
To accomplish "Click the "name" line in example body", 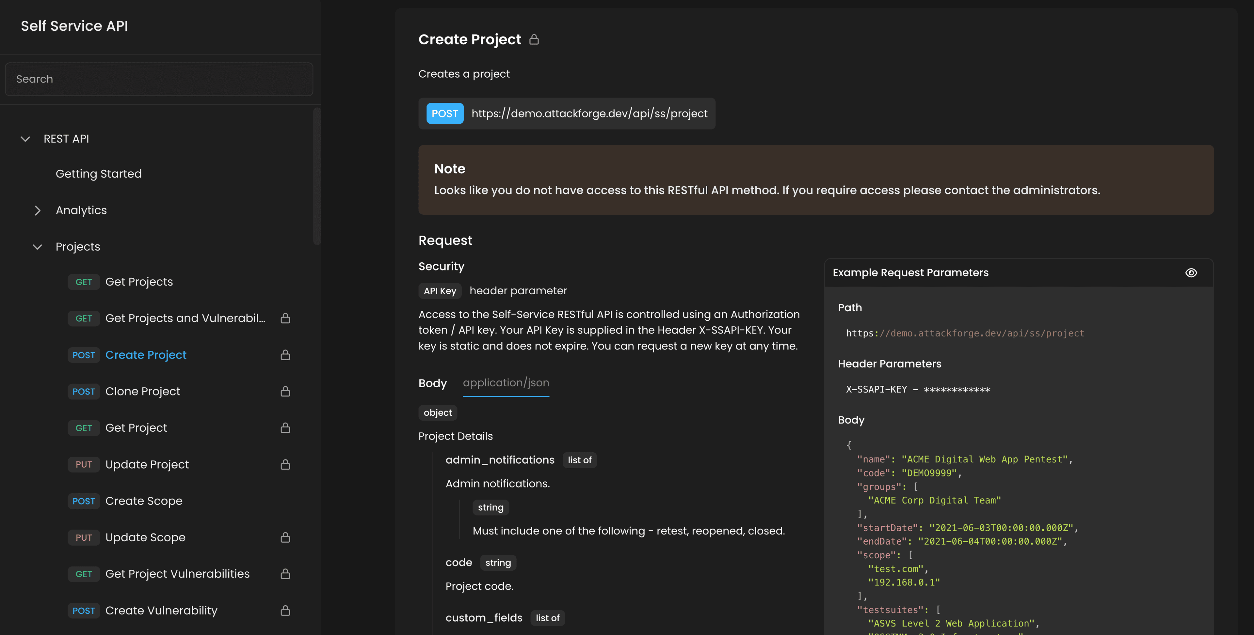I will point(964,459).
